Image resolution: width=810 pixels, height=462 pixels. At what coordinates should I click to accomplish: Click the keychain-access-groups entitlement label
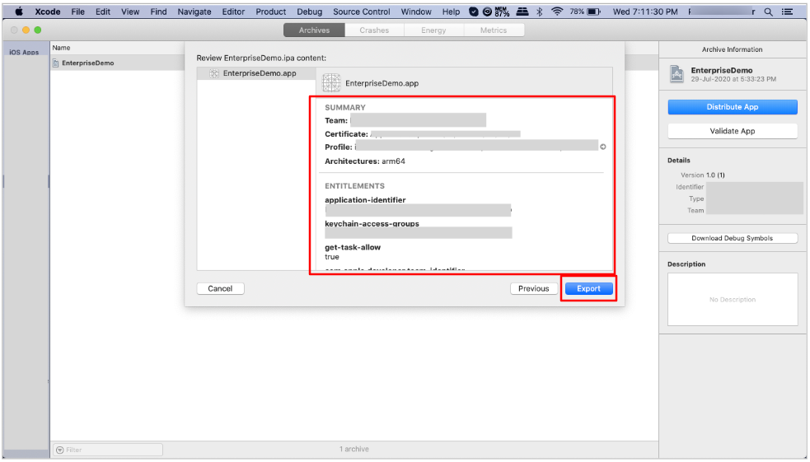click(372, 223)
